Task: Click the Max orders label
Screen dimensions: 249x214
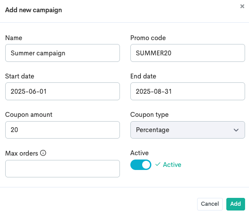Action: (x=22, y=153)
